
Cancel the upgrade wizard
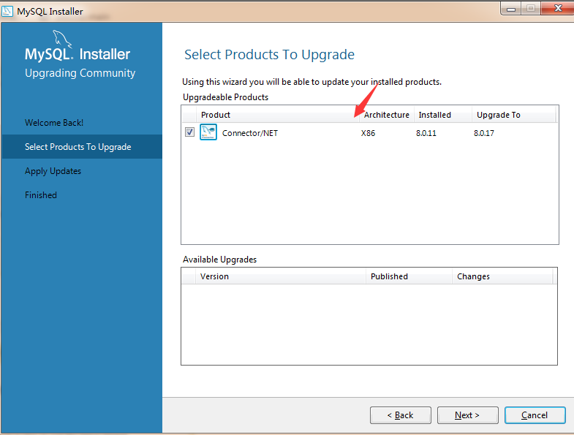535,415
